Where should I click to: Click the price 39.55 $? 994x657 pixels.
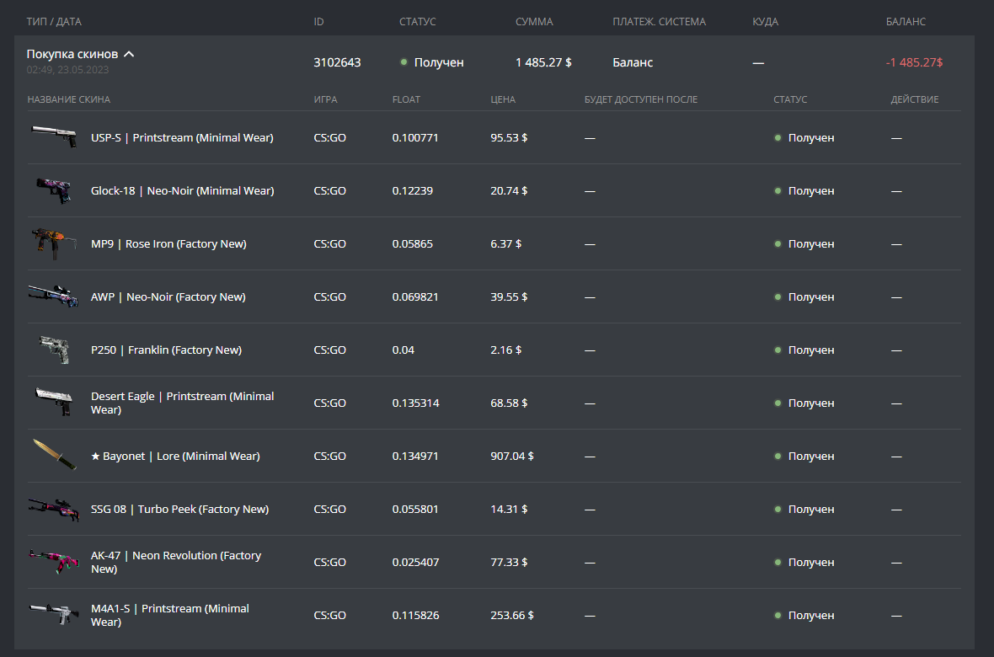(509, 296)
